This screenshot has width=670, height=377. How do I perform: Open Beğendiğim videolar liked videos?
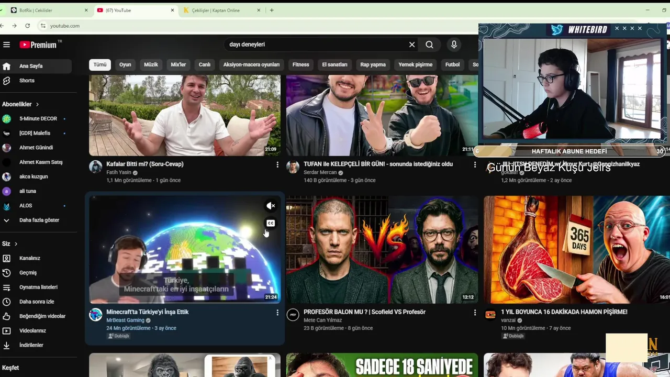click(36, 316)
